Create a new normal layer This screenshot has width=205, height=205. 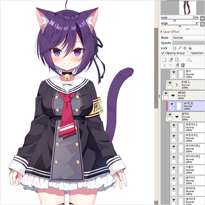point(164,59)
